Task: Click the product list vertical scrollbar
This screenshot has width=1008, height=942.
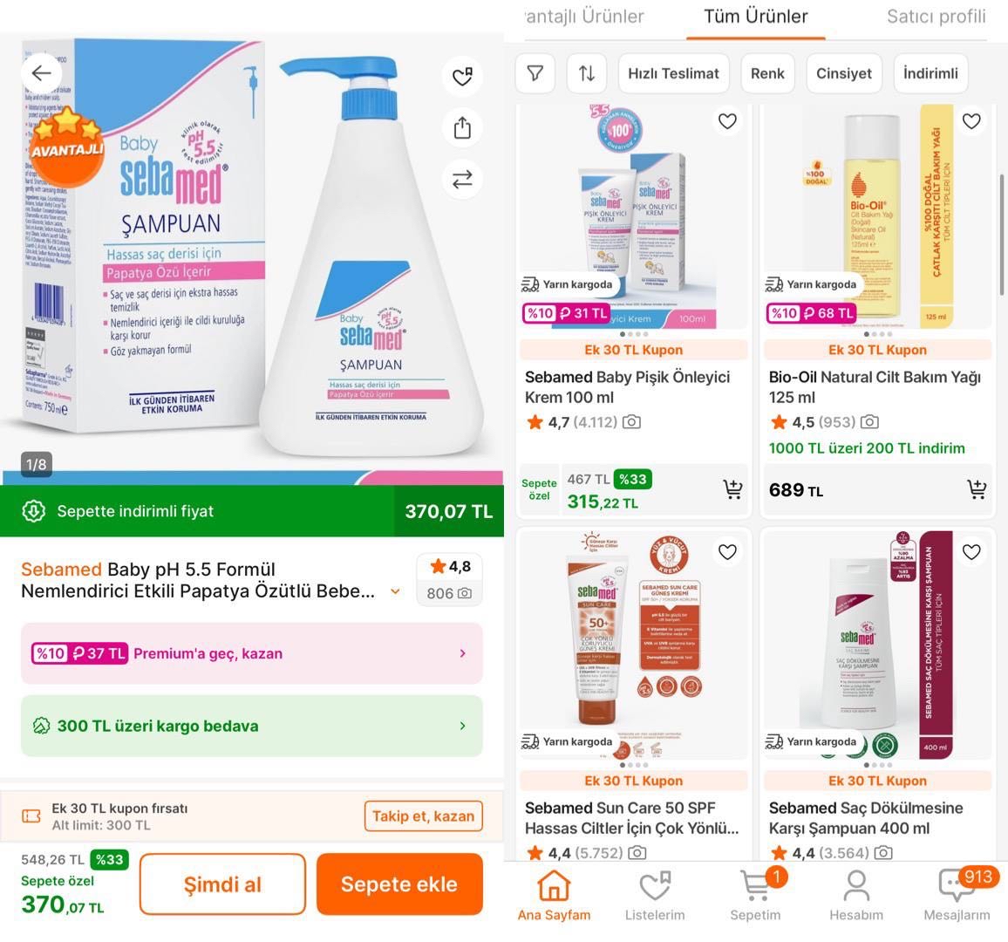Action: tap(1002, 235)
